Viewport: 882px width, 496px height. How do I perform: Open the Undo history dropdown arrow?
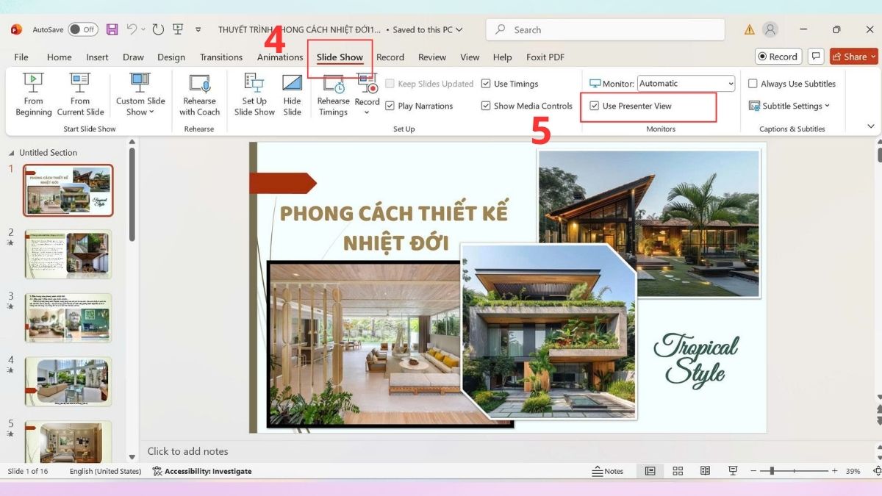click(x=143, y=29)
